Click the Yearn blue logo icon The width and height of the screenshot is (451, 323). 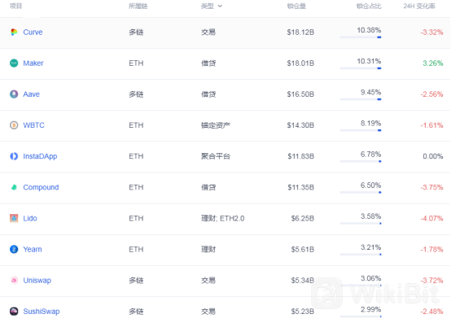(x=14, y=250)
